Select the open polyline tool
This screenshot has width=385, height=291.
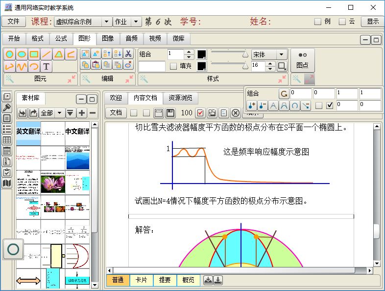pos(71,54)
